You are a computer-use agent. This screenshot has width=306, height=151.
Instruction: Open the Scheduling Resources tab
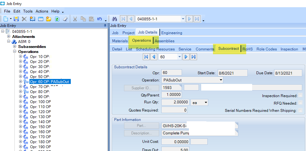155,49
